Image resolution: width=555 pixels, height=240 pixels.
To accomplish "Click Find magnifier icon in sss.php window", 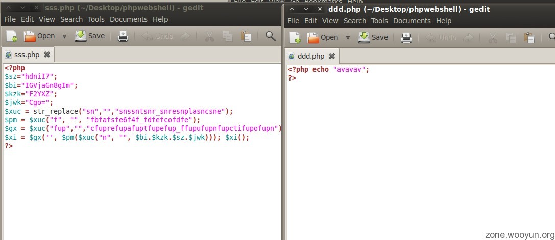I will pyautogui.click(x=271, y=36).
